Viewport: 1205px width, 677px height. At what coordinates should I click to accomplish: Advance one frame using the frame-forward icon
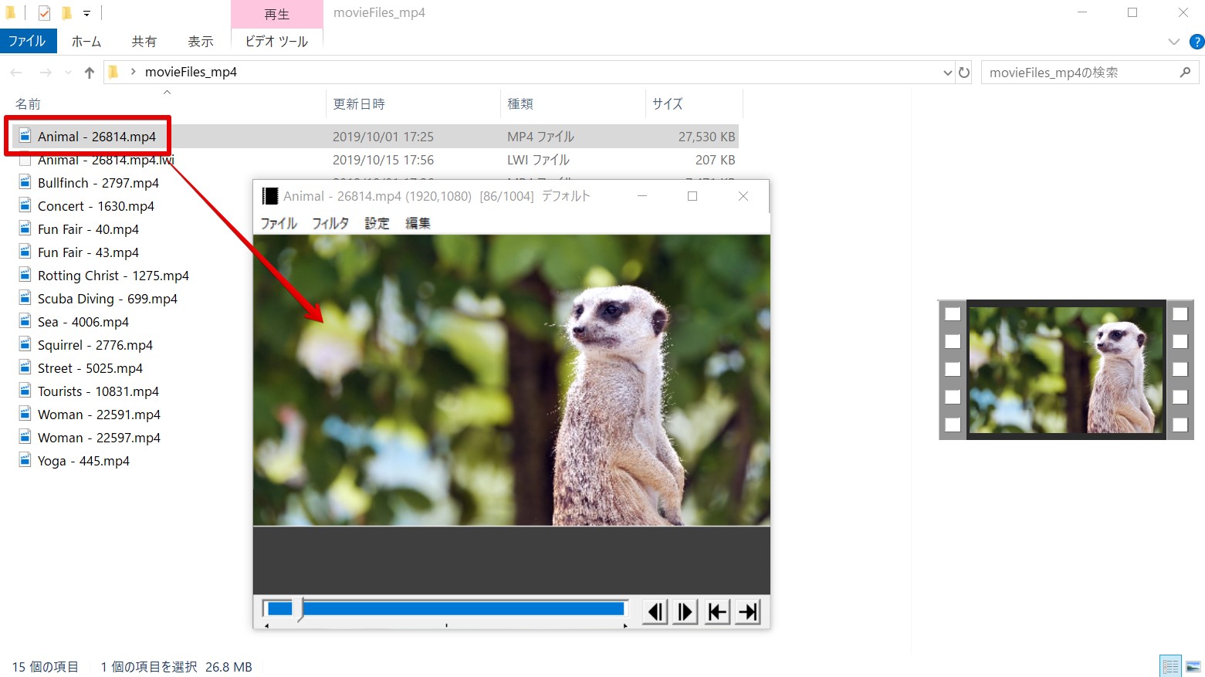click(685, 611)
